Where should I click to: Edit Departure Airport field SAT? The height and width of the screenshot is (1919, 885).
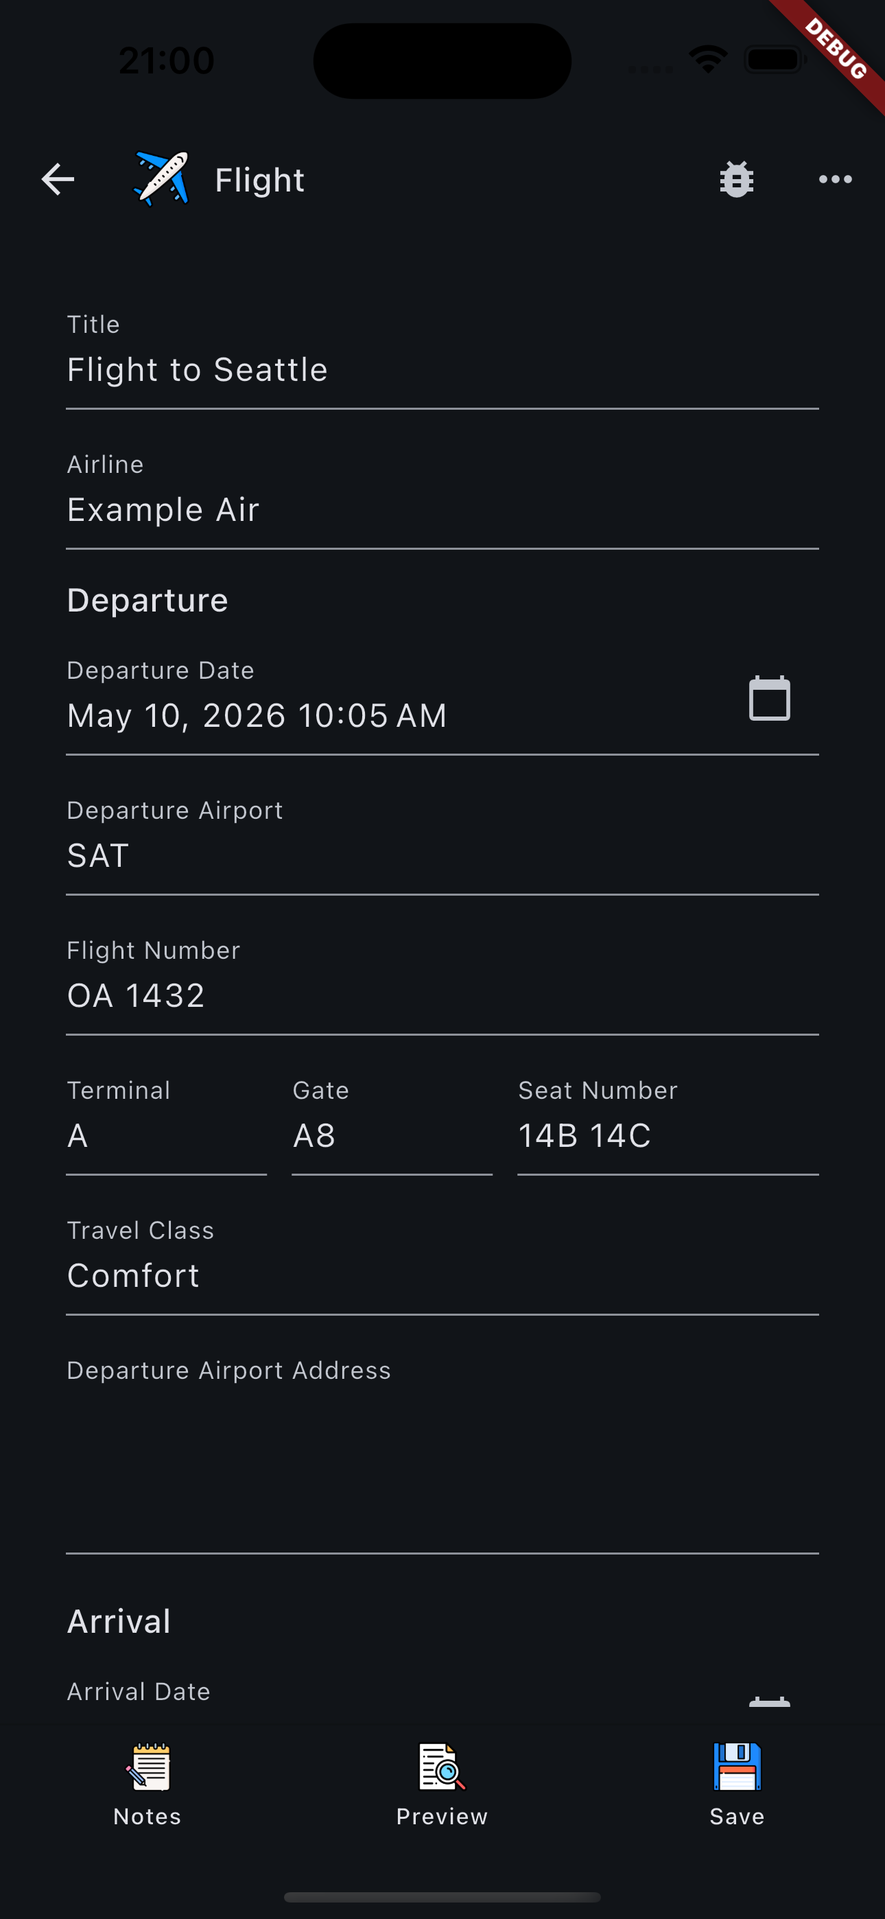coord(442,844)
